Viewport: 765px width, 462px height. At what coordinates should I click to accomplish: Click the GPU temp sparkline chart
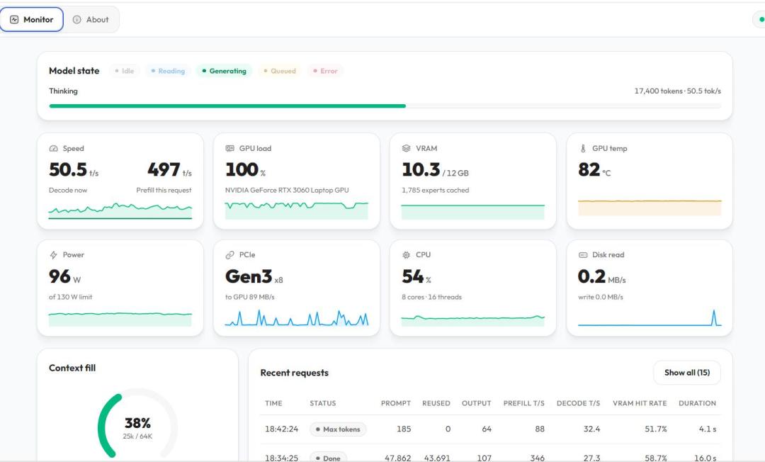(650, 208)
